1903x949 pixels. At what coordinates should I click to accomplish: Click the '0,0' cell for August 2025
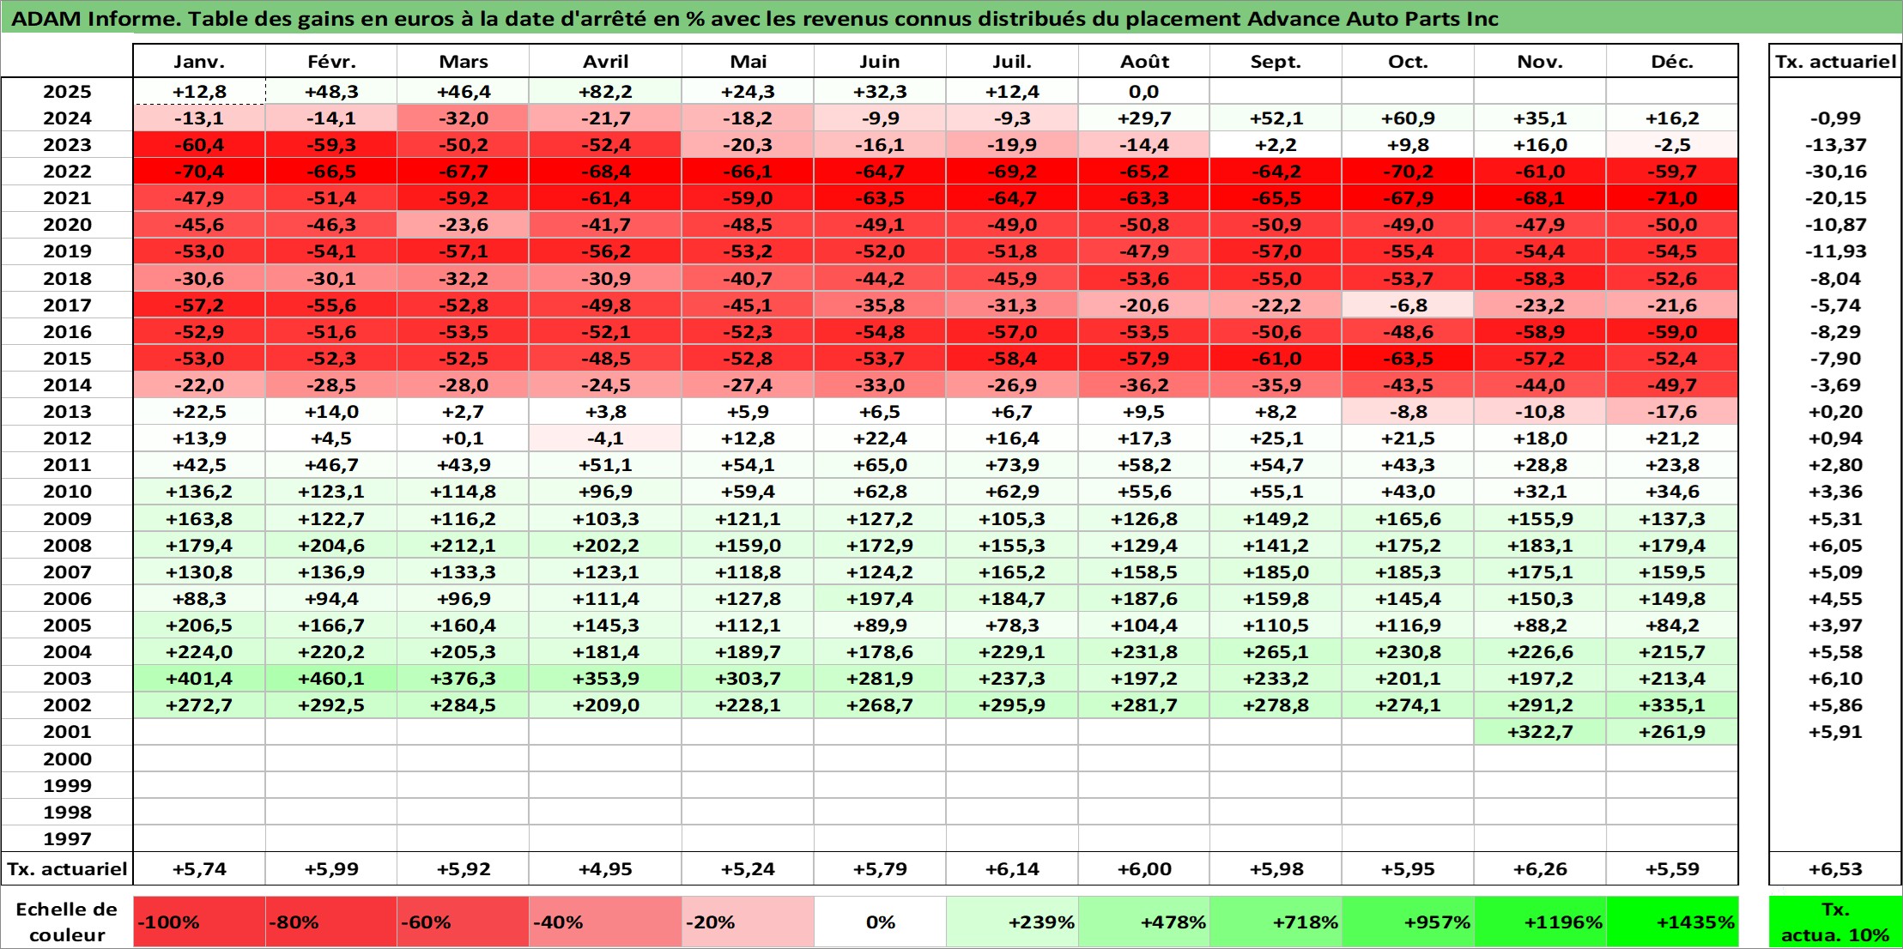coord(1144,91)
